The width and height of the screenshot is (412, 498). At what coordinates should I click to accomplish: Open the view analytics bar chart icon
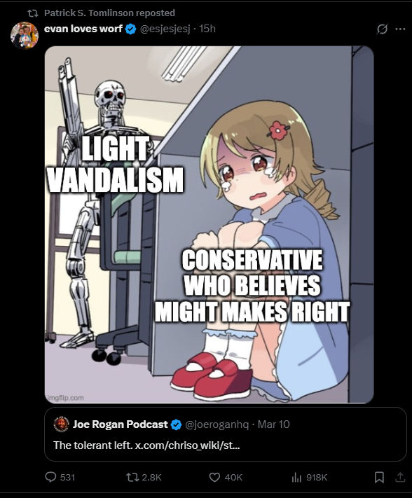tap(296, 477)
